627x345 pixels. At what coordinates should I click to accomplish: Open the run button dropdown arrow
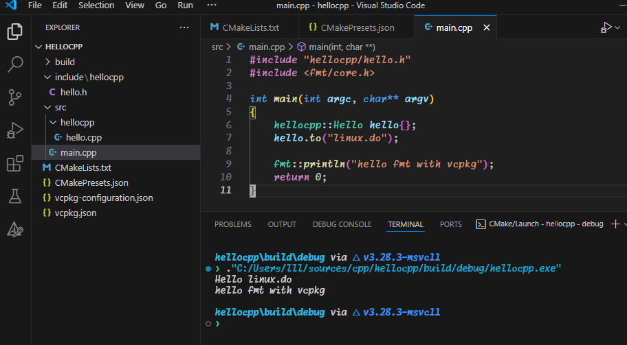click(618, 27)
